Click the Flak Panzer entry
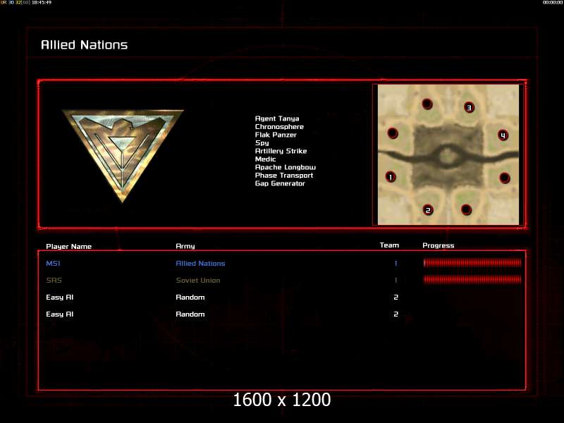564x423 pixels. [276, 135]
